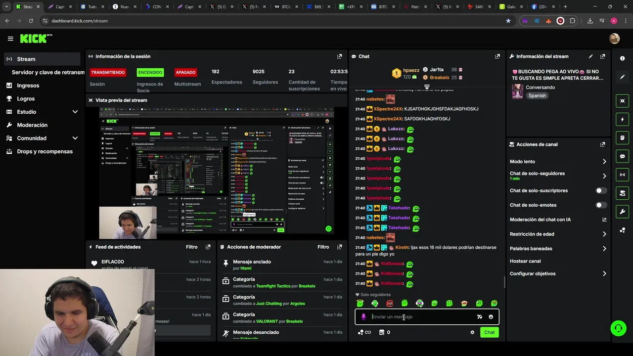The height and width of the screenshot is (356, 633).
Task: Click the chat scrollbar
Action: point(504,282)
